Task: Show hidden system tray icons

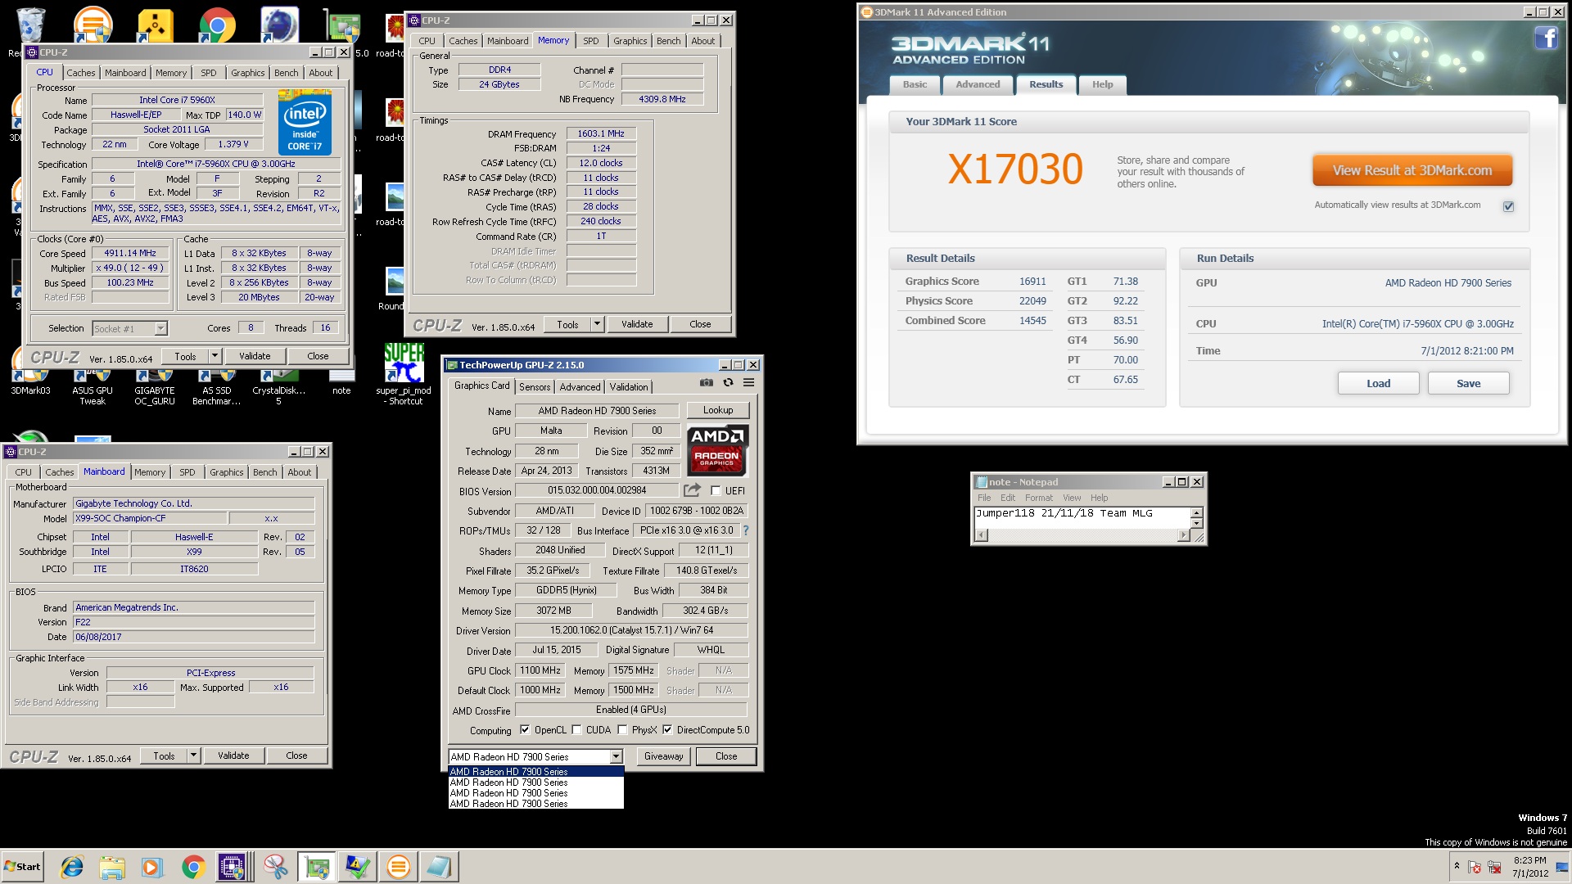Action: coord(1457,866)
